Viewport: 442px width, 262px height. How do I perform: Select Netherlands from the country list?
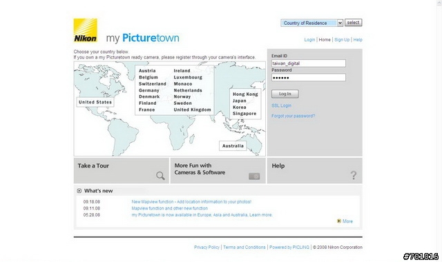coord(188,90)
